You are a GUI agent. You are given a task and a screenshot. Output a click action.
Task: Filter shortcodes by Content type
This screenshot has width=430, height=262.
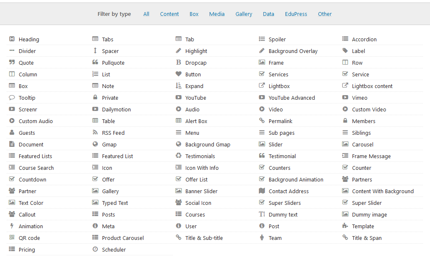pyautogui.click(x=169, y=14)
